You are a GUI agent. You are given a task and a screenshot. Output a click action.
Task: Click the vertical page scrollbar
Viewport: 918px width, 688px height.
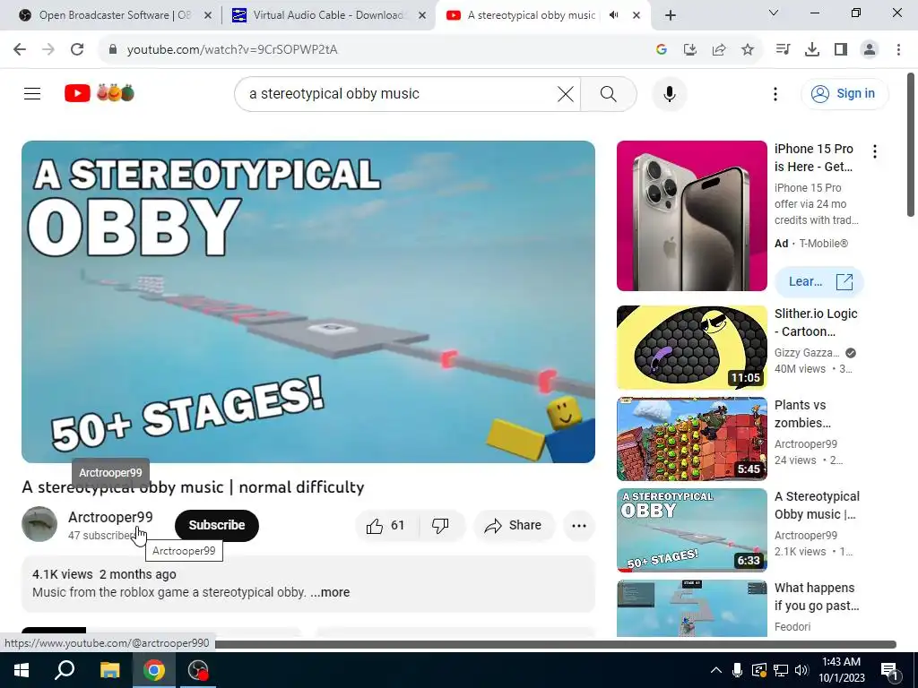(911, 144)
